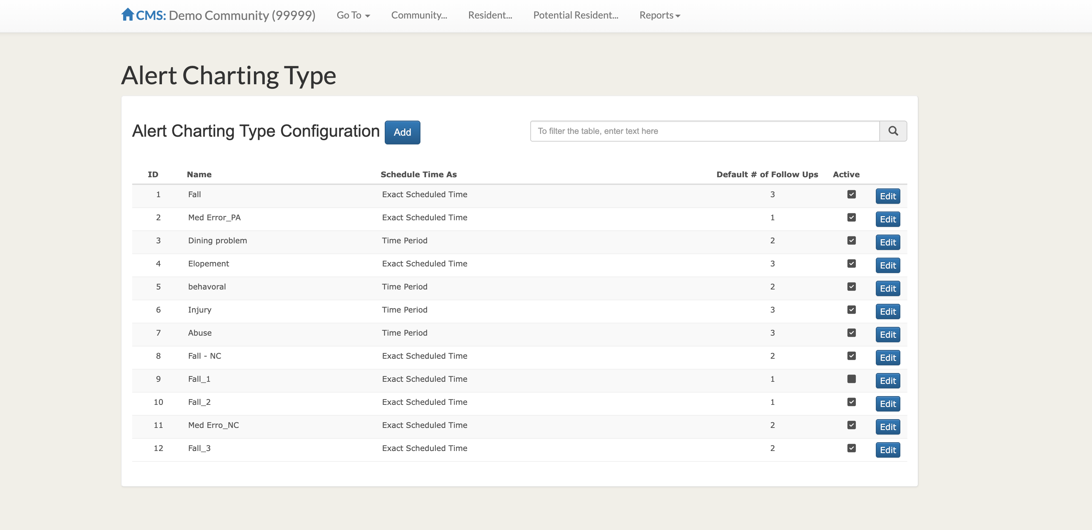Click the CMS home house icon

pos(127,15)
